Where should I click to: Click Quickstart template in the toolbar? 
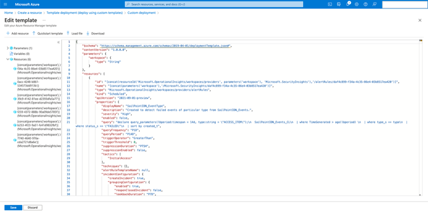pyautogui.click(x=48, y=33)
